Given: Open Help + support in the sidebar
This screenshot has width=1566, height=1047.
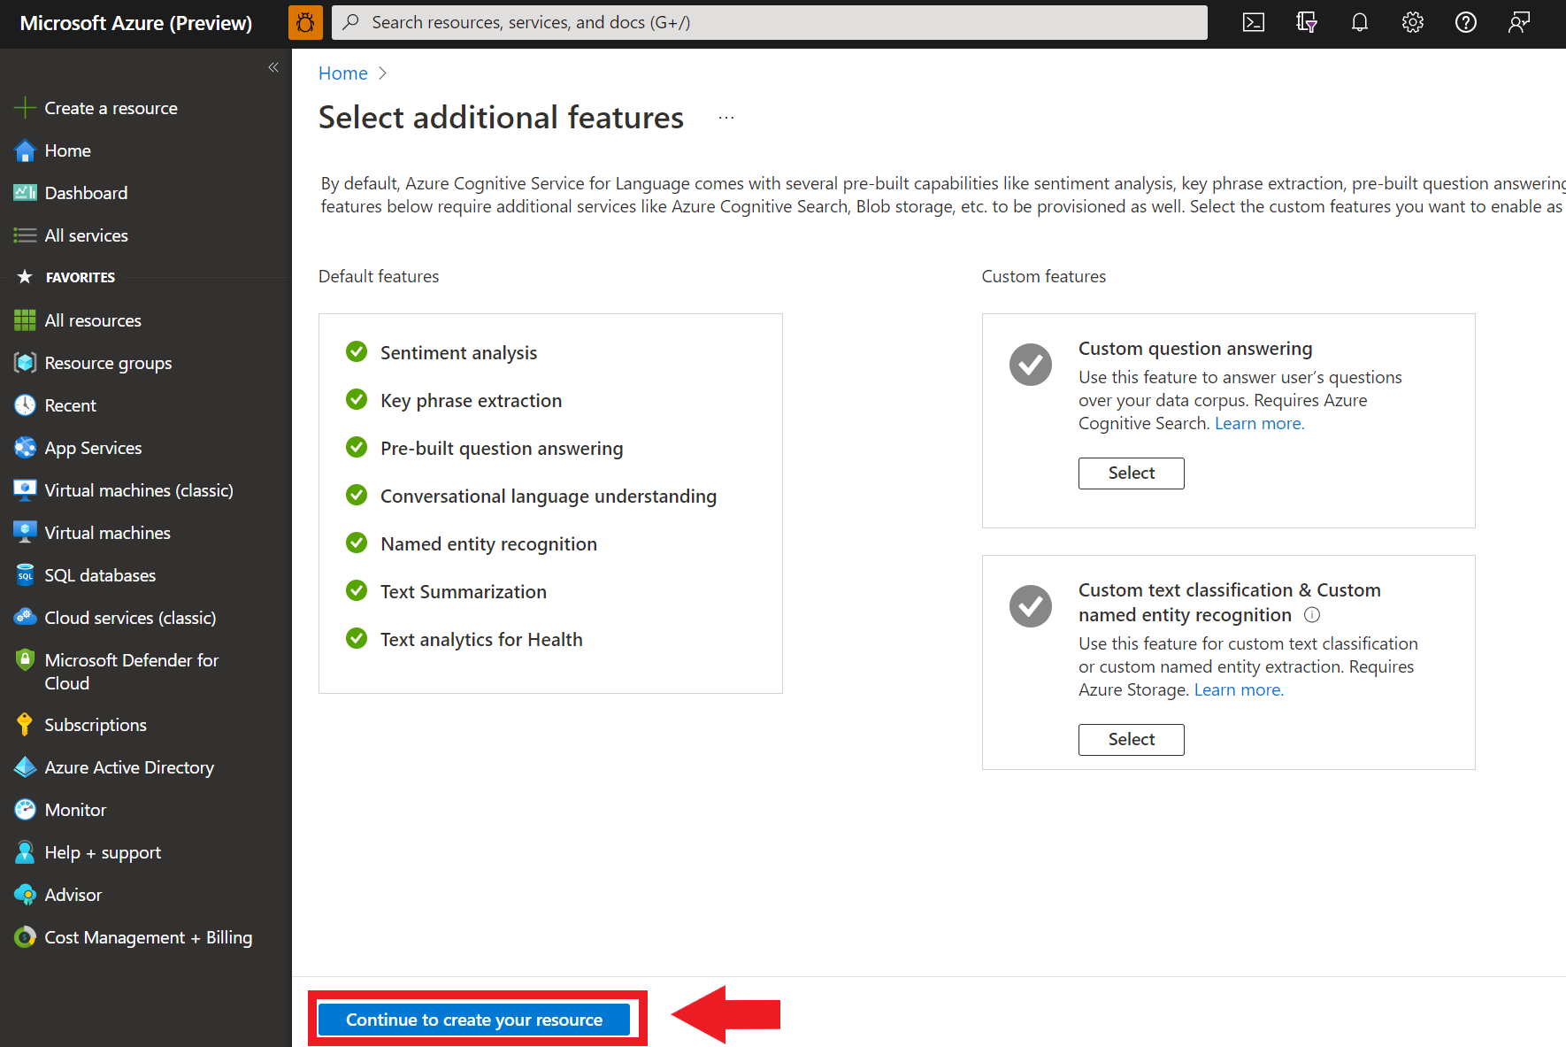Looking at the screenshot, I should pos(104,852).
